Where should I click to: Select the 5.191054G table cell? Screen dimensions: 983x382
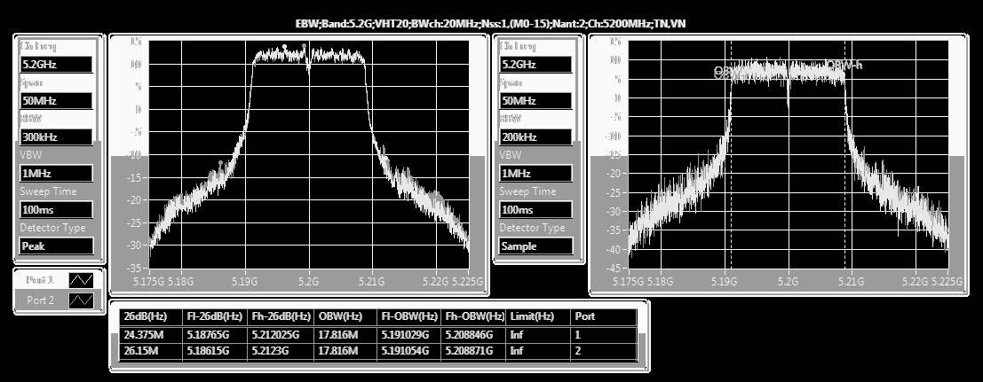coord(409,351)
